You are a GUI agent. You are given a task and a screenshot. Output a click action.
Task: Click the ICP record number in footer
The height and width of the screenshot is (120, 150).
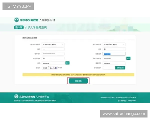(107, 97)
